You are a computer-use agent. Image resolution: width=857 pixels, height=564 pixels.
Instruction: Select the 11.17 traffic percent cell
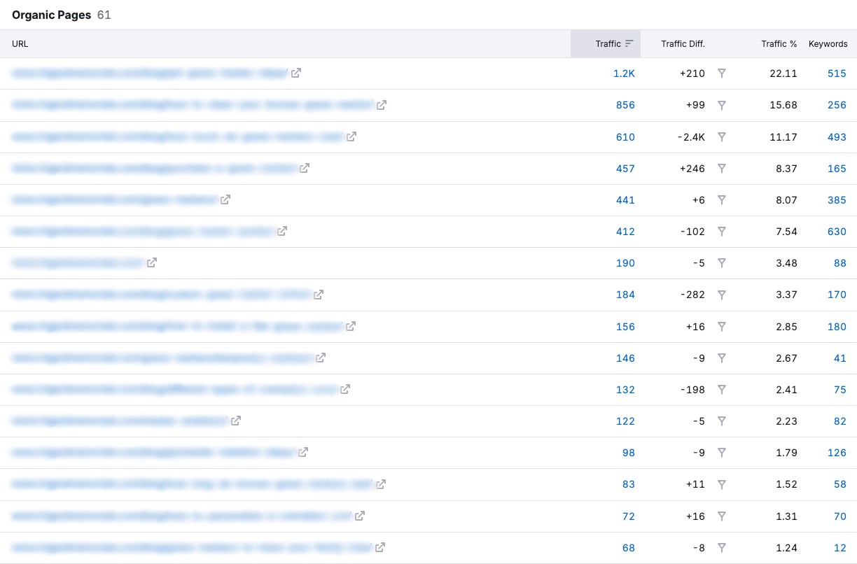(783, 136)
